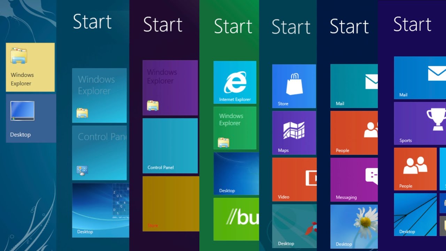
Task: Open the teal Mail tile above People
Action: pyautogui.click(x=354, y=86)
